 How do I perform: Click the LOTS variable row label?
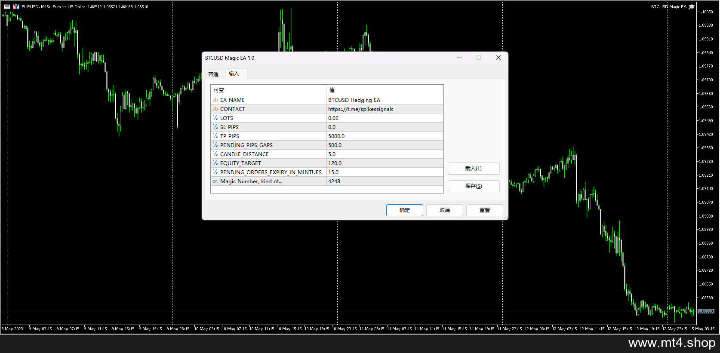227,118
